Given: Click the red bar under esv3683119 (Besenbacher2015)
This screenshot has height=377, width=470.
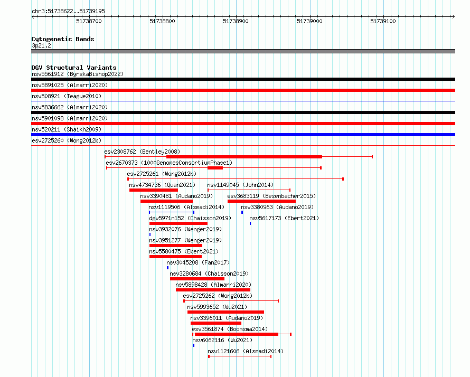Looking at the screenshot, I should point(262,201).
